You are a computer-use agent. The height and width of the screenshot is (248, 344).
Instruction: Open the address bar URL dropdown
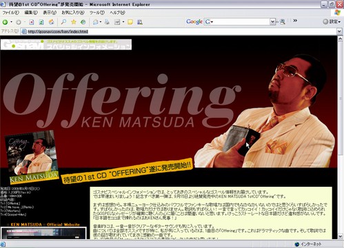coord(339,32)
